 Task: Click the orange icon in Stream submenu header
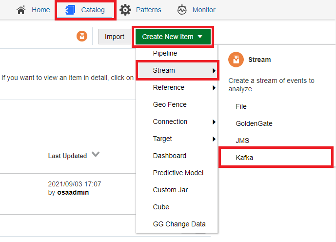pos(236,60)
